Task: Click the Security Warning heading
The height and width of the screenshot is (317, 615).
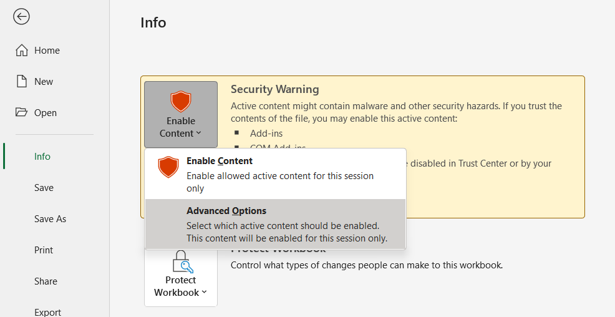Action: coord(274,89)
